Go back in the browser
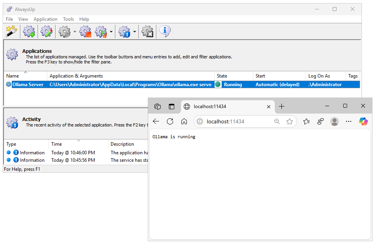This screenshot has width=376, height=244. coord(156,121)
